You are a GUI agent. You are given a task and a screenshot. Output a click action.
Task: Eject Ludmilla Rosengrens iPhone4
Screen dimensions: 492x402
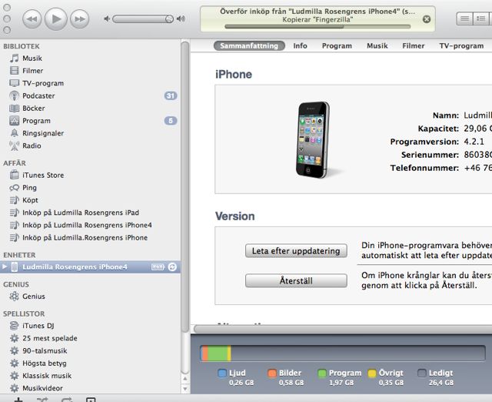tap(172, 266)
